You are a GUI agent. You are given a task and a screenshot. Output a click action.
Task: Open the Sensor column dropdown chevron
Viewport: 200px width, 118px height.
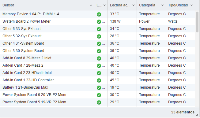[91, 5]
